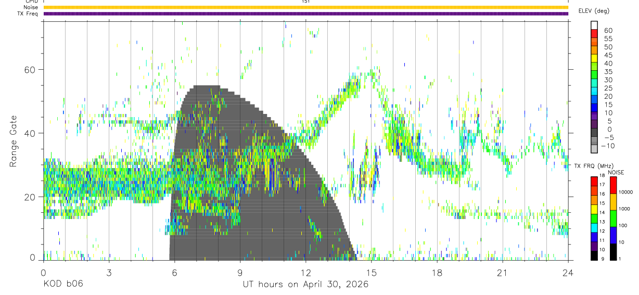Screen dimensions: 639x295
Task: Click the '3' hour tick on x-axis
Action: tap(109, 273)
